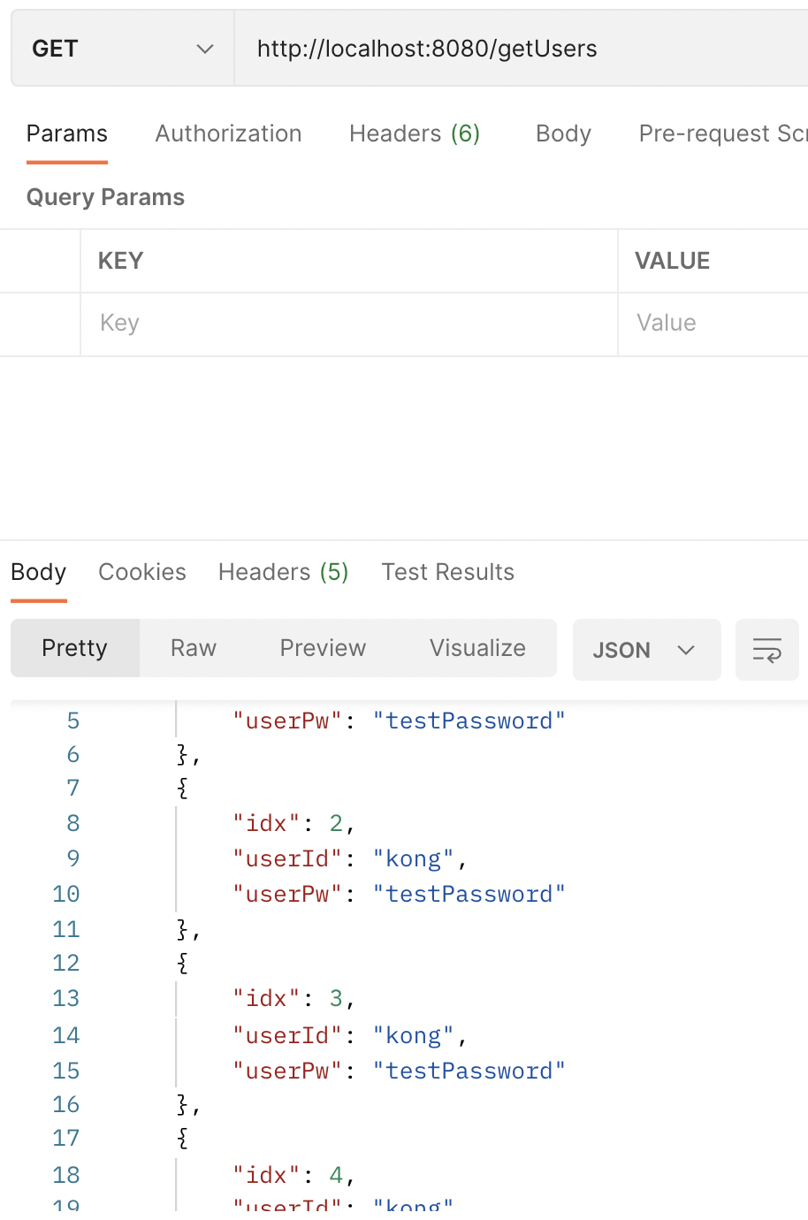Click the request URL field
This screenshot has height=1220, width=808.
[x=522, y=49]
